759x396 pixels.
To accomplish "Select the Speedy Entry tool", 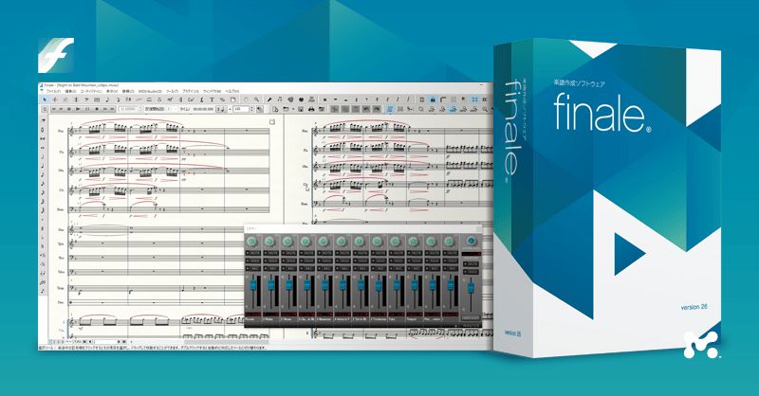I will [x=118, y=99].
